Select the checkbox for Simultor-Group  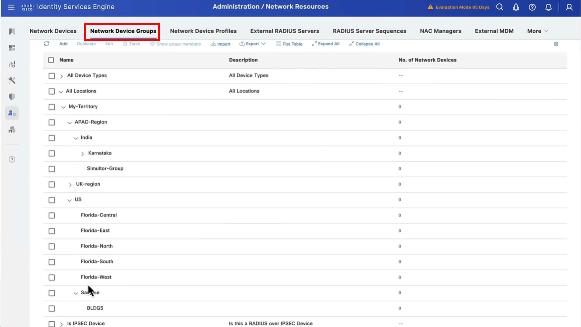[52, 169]
